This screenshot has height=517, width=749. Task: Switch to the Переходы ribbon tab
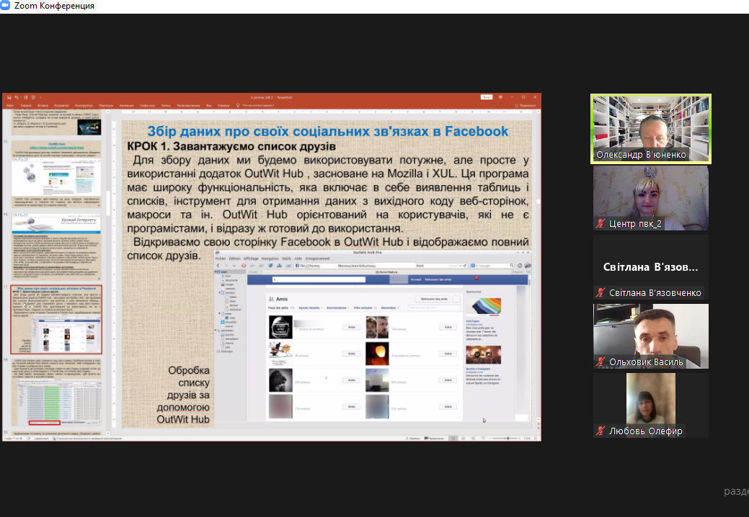[x=106, y=105]
